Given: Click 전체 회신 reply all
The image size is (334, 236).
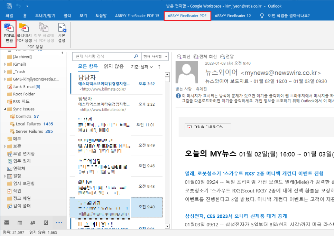Looking at the screenshot, I should pos(205,56).
